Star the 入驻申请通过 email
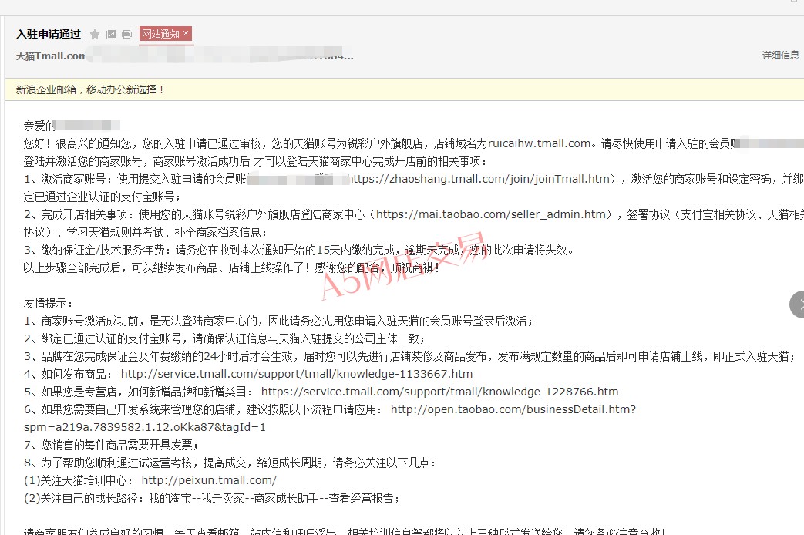804x535 pixels. coord(95,35)
